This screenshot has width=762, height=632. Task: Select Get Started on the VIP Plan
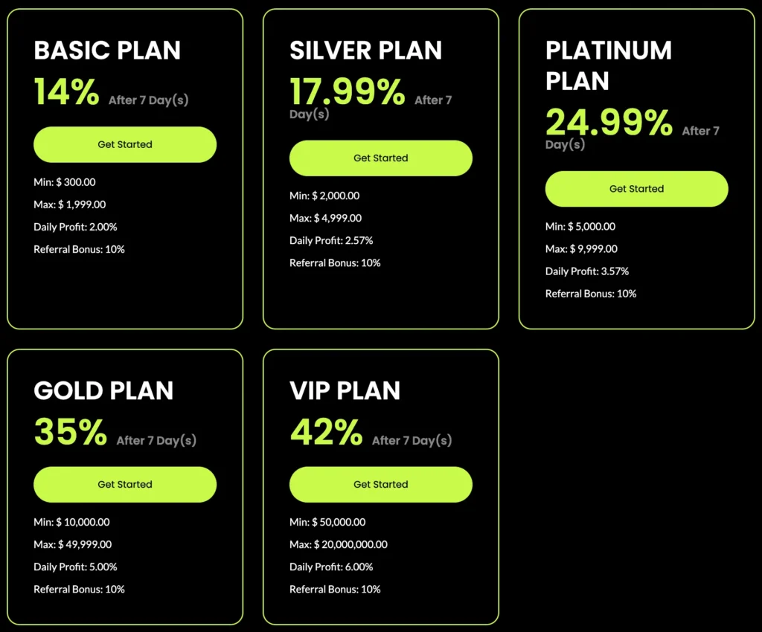[x=380, y=484]
